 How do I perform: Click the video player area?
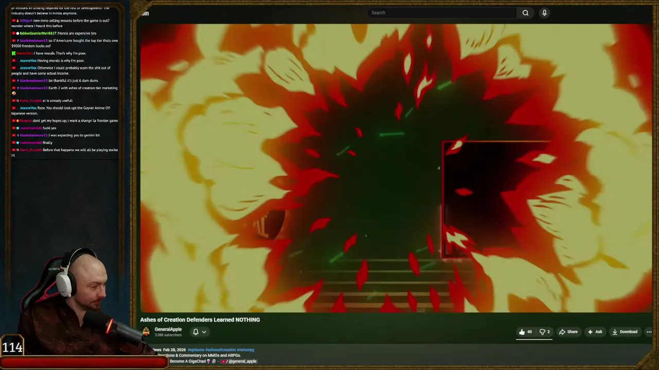pyautogui.click(x=396, y=168)
